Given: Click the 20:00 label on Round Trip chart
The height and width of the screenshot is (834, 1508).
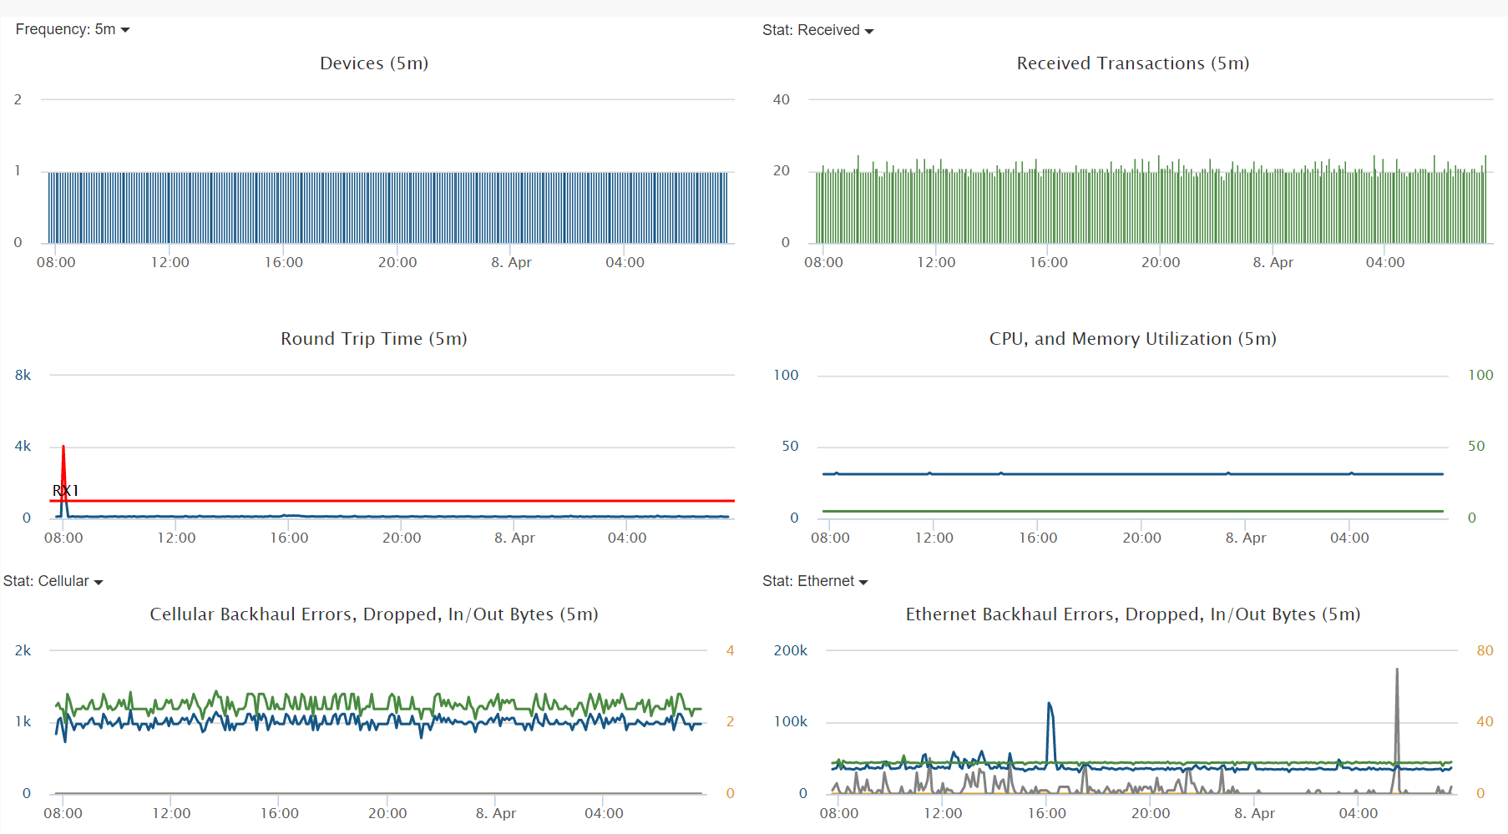Looking at the screenshot, I should click(x=402, y=538).
